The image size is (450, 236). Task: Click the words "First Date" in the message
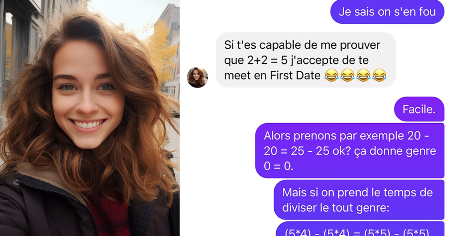[295, 75]
